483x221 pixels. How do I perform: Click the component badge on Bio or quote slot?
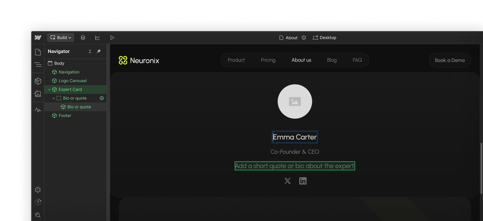(102, 98)
